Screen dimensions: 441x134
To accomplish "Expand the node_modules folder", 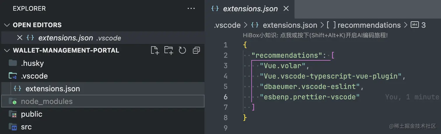I will pyautogui.click(x=46, y=101).
